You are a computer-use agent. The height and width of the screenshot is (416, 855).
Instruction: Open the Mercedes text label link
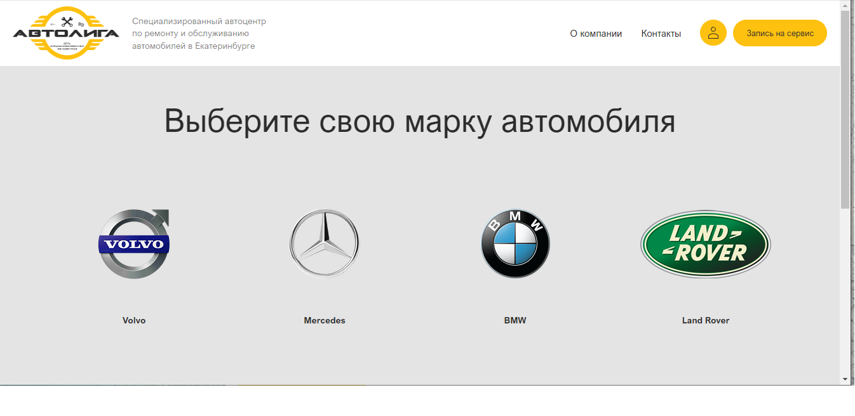[325, 320]
